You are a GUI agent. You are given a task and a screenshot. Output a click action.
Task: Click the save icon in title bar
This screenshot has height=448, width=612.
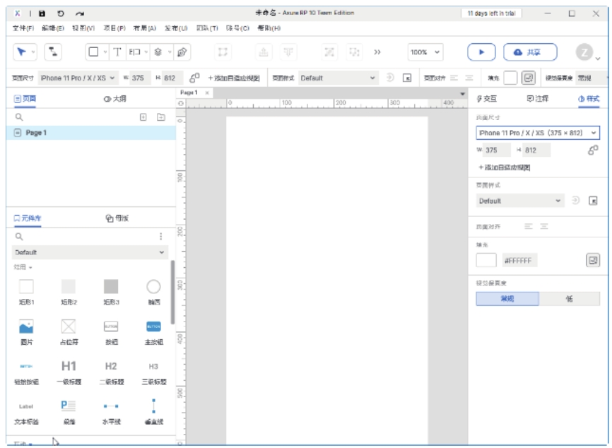(42, 13)
